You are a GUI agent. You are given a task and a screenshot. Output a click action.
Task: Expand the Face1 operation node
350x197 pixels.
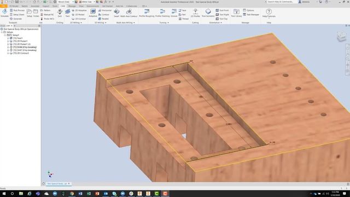click(8, 38)
